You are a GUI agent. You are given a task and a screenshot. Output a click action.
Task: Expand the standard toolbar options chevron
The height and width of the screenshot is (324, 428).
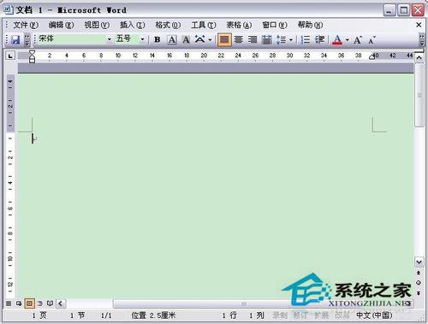pyautogui.click(x=27, y=39)
